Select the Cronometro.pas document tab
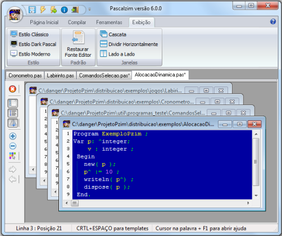Viewport: 282px width, 236px height. pos(25,75)
